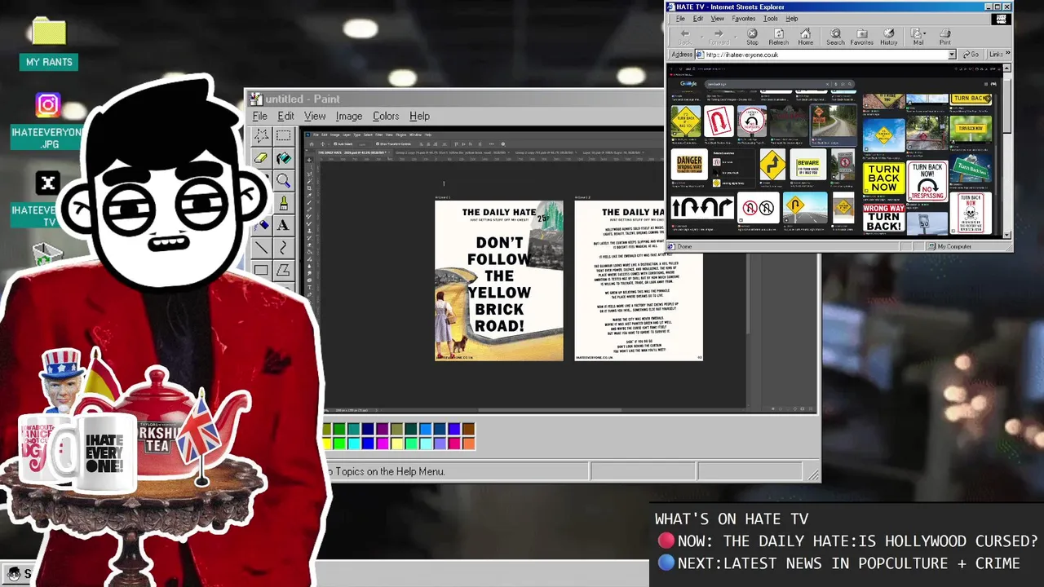The width and height of the screenshot is (1044, 587).
Task: Click the Go button beside the address bar
Action: click(x=971, y=55)
